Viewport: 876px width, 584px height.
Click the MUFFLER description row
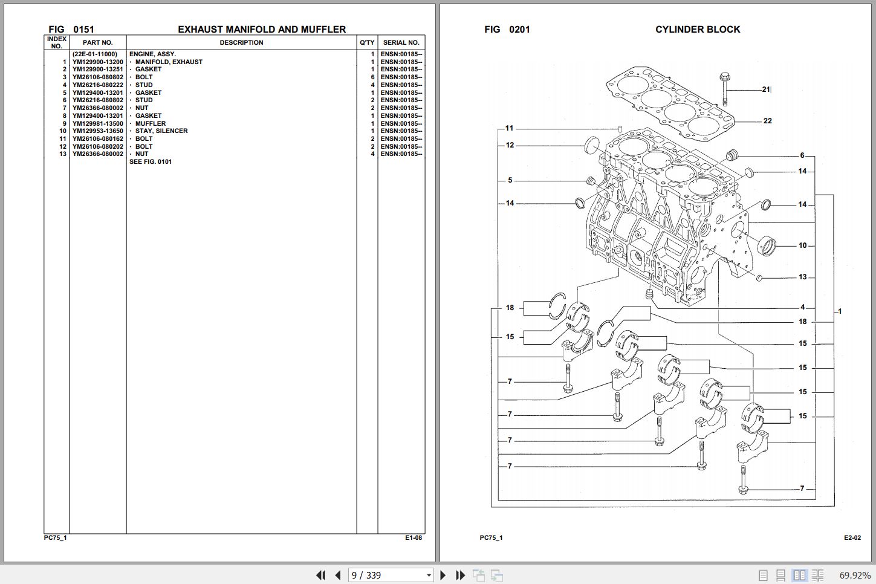coord(151,123)
